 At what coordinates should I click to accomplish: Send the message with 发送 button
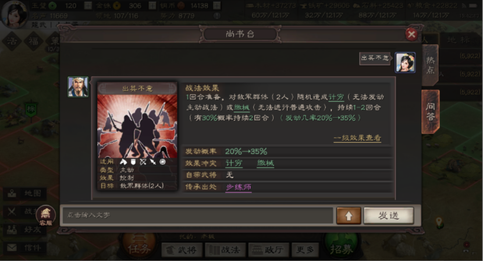pyautogui.click(x=389, y=216)
